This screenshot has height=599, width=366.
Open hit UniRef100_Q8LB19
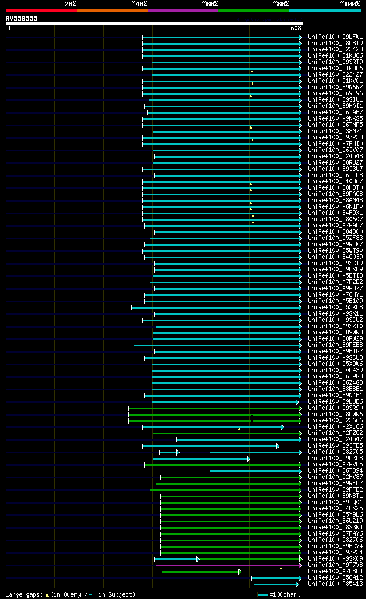[x=335, y=43]
